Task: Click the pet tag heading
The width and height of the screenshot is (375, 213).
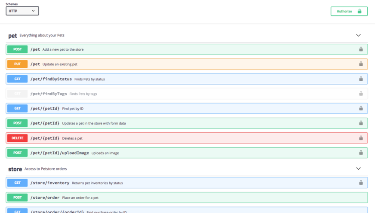Action: pyautogui.click(x=13, y=36)
